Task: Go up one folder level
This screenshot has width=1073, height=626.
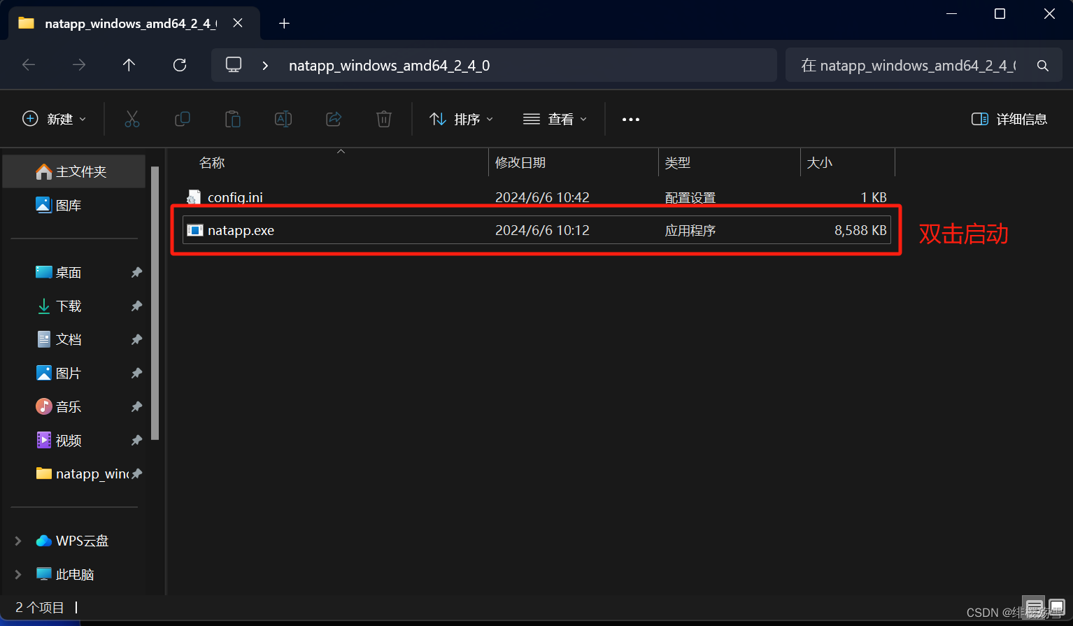Action: (129, 65)
